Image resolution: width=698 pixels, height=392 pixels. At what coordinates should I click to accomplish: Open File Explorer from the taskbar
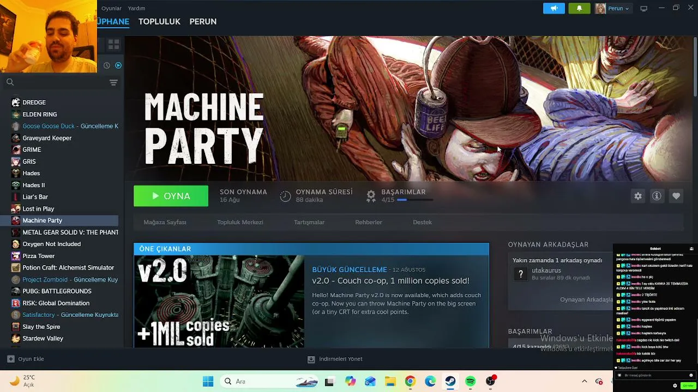390,381
